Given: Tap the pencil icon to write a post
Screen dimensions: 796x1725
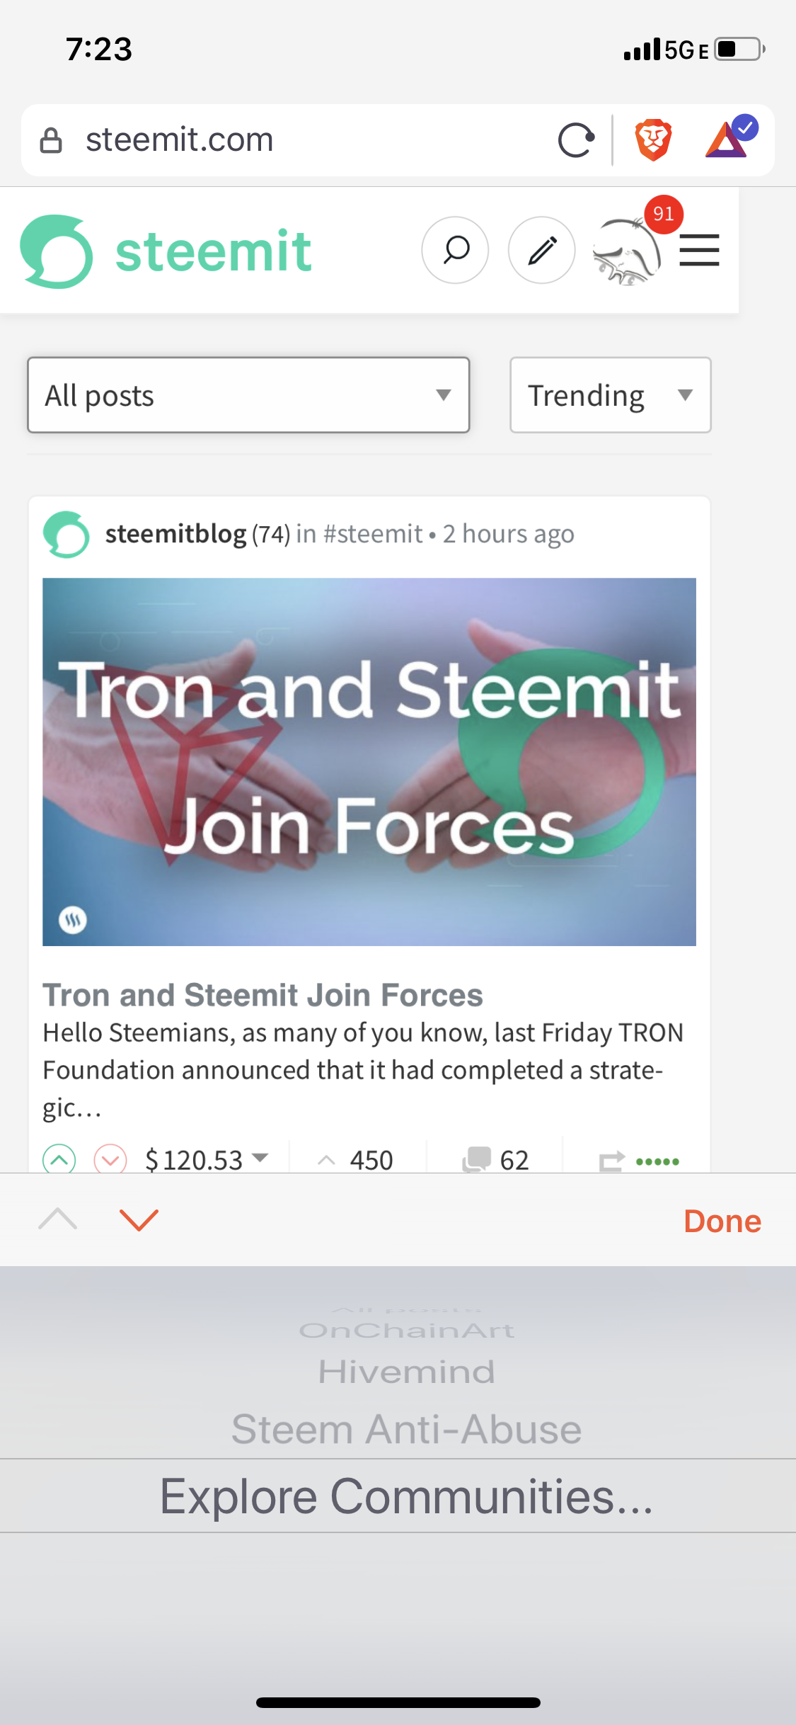Looking at the screenshot, I should (541, 250).
